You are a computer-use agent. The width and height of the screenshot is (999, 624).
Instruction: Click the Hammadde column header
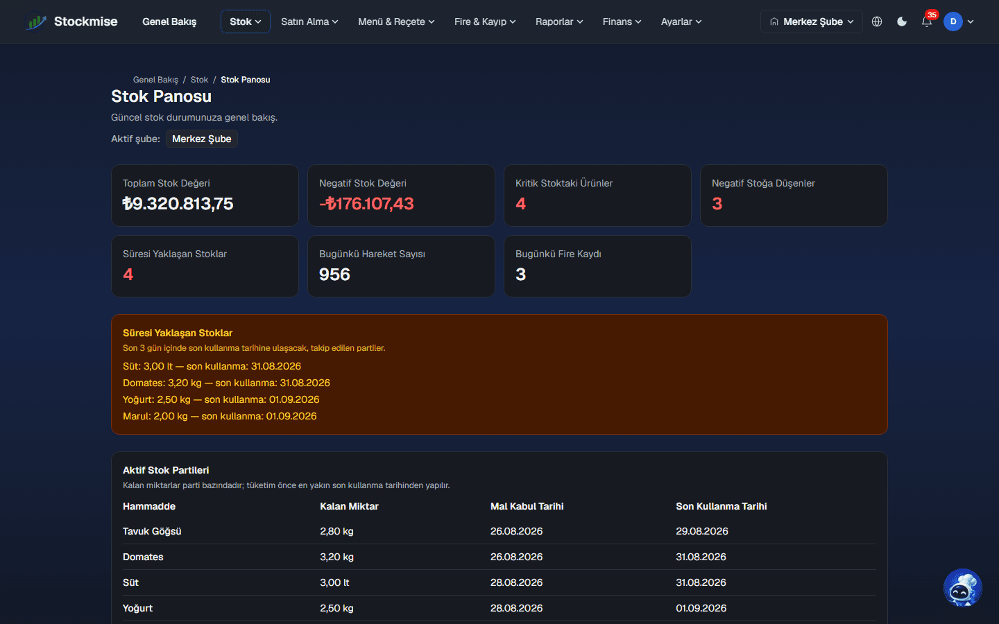(x=149, y=506)
